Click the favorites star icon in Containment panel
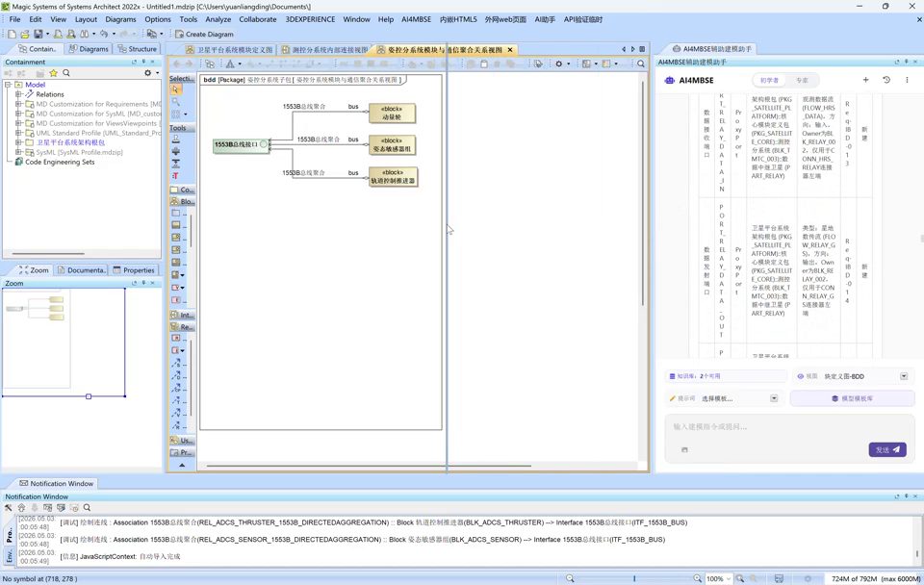The image size is (924, 585). tap(54, 73)
